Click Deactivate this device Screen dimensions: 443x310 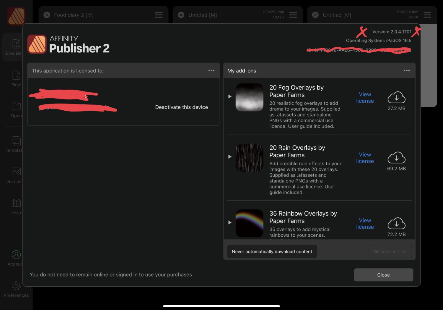click(x=182, y=107)
